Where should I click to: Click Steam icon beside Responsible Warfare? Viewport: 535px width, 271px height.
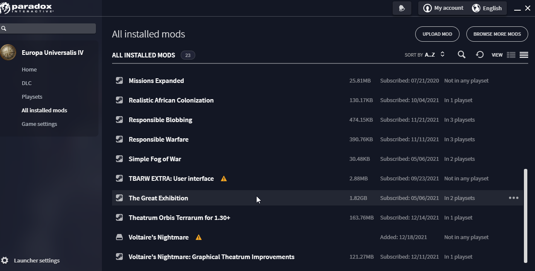(x=119, y=139)
